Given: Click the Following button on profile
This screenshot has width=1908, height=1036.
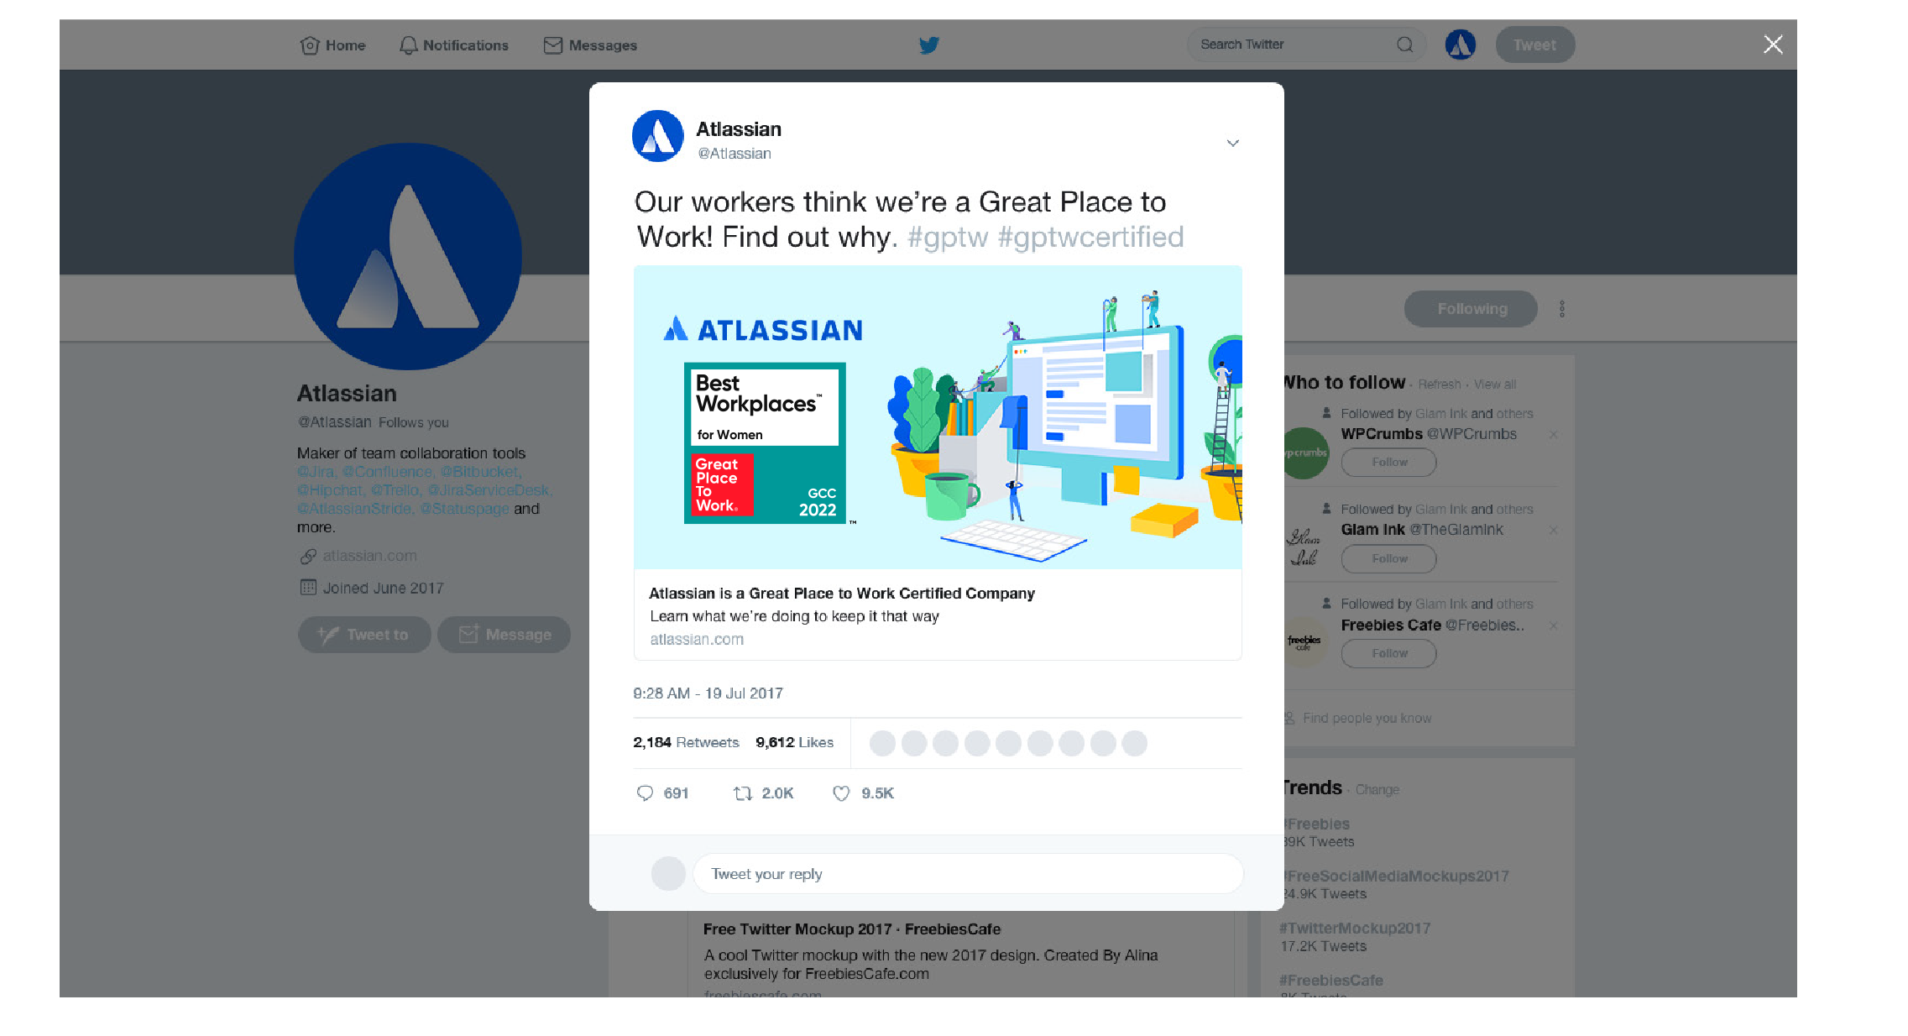Looking at the screenshot, I should click(1471, 309).
